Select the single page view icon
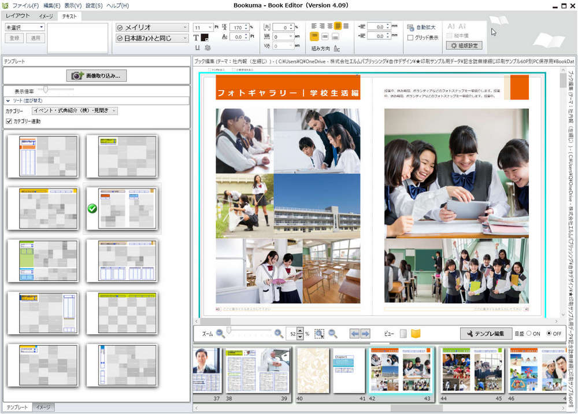Screen dimensions: 578x414 [x=403, y=334]
